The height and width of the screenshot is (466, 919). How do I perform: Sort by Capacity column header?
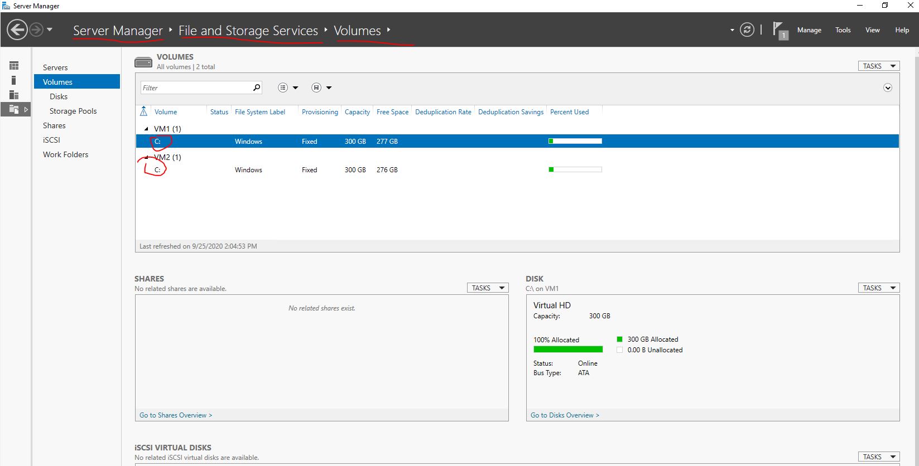357,112
